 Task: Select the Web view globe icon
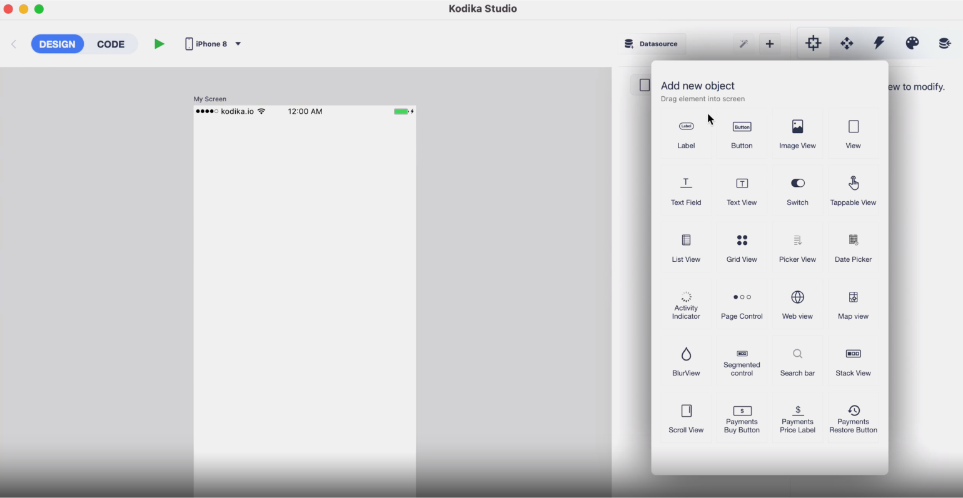pos(797,297)
